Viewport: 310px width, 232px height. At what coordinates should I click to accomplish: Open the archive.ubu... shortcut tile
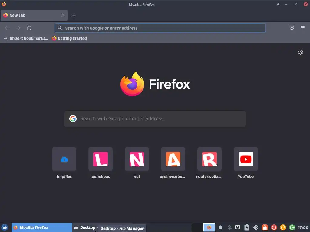coord(173,159)
